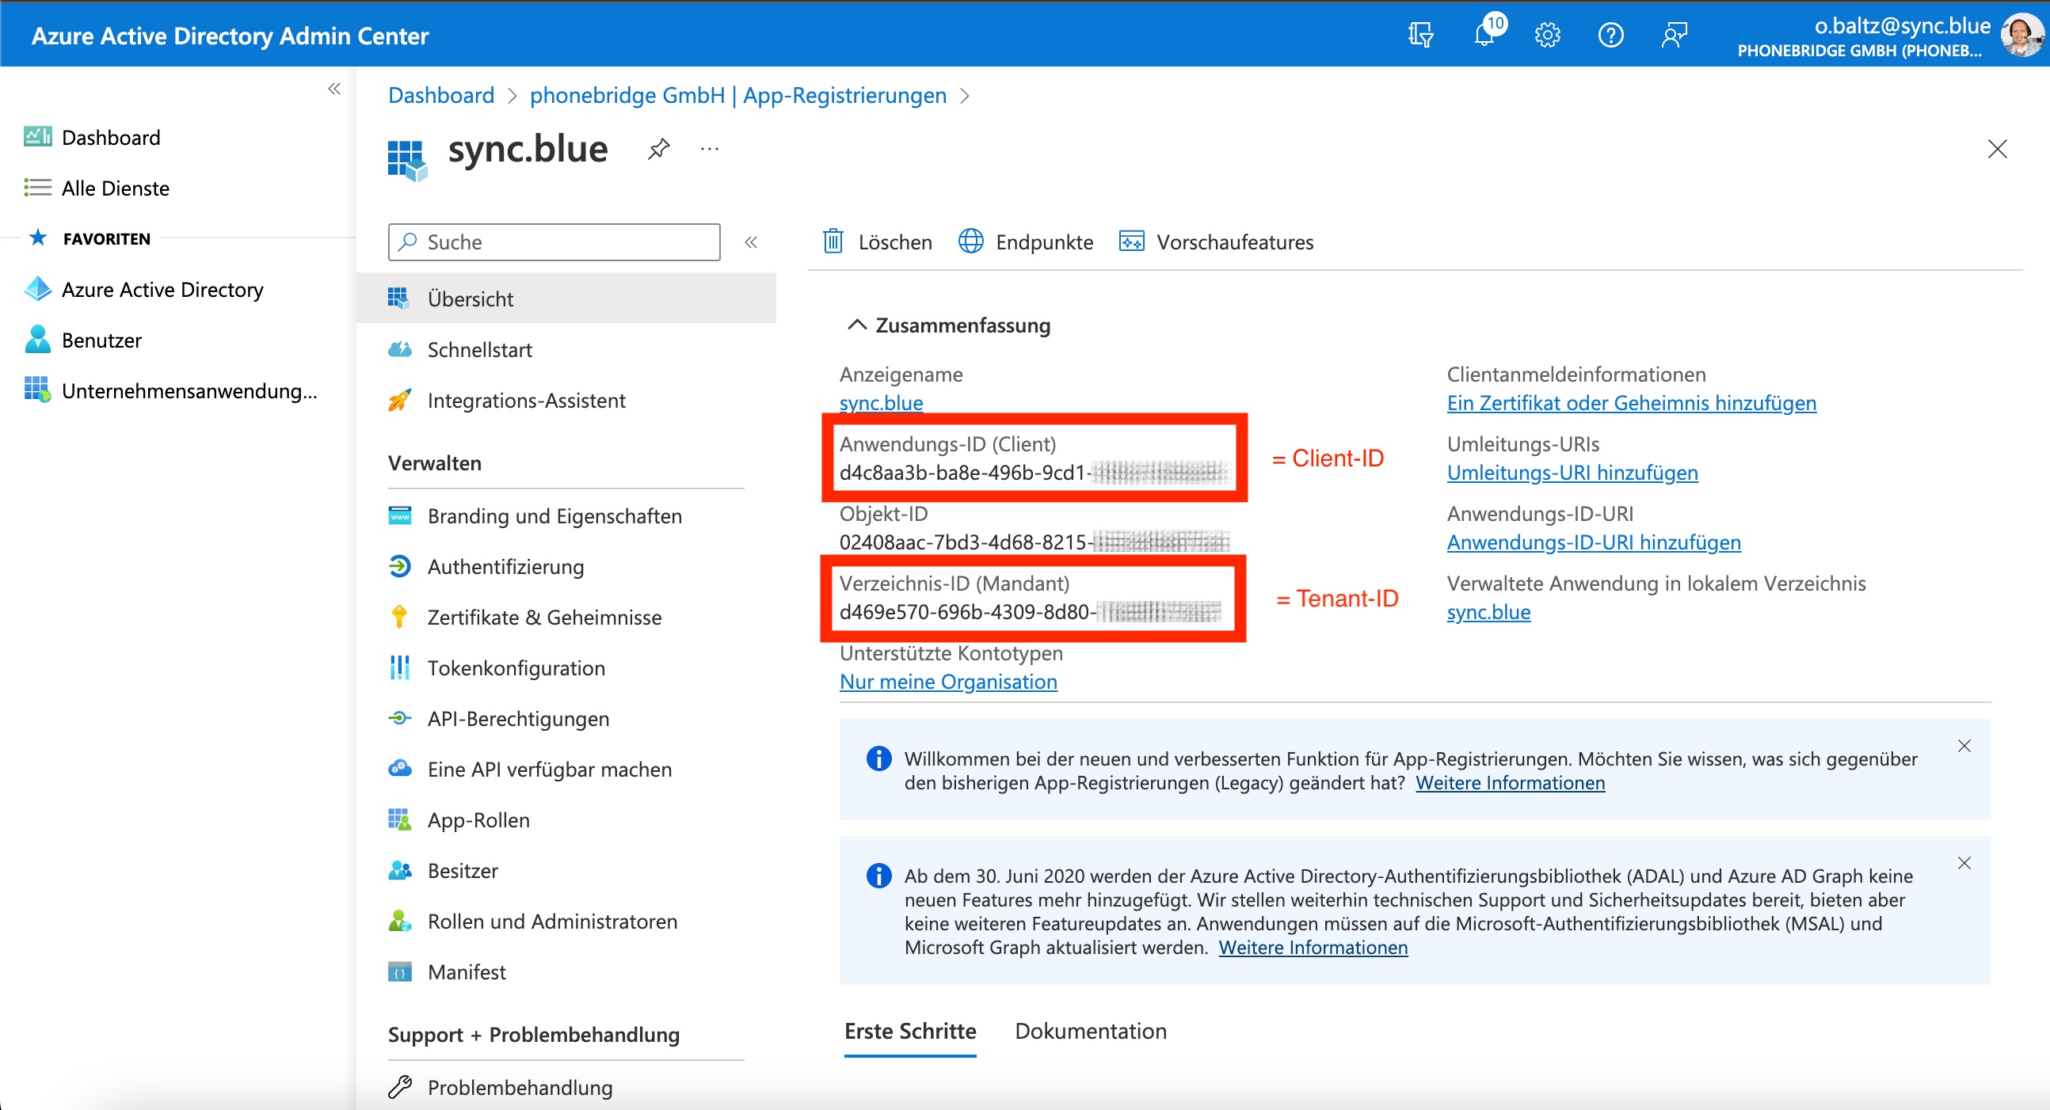Select Zertifikate & Geheimnisse menu item
The width and height of the screenshot is (2050, 1110).
point(543,617)
